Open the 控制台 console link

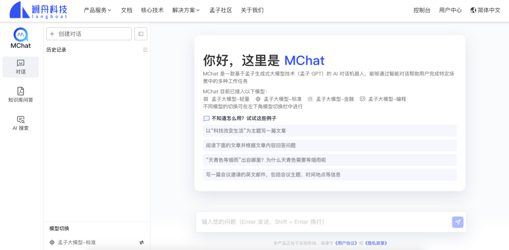(422, 10)
